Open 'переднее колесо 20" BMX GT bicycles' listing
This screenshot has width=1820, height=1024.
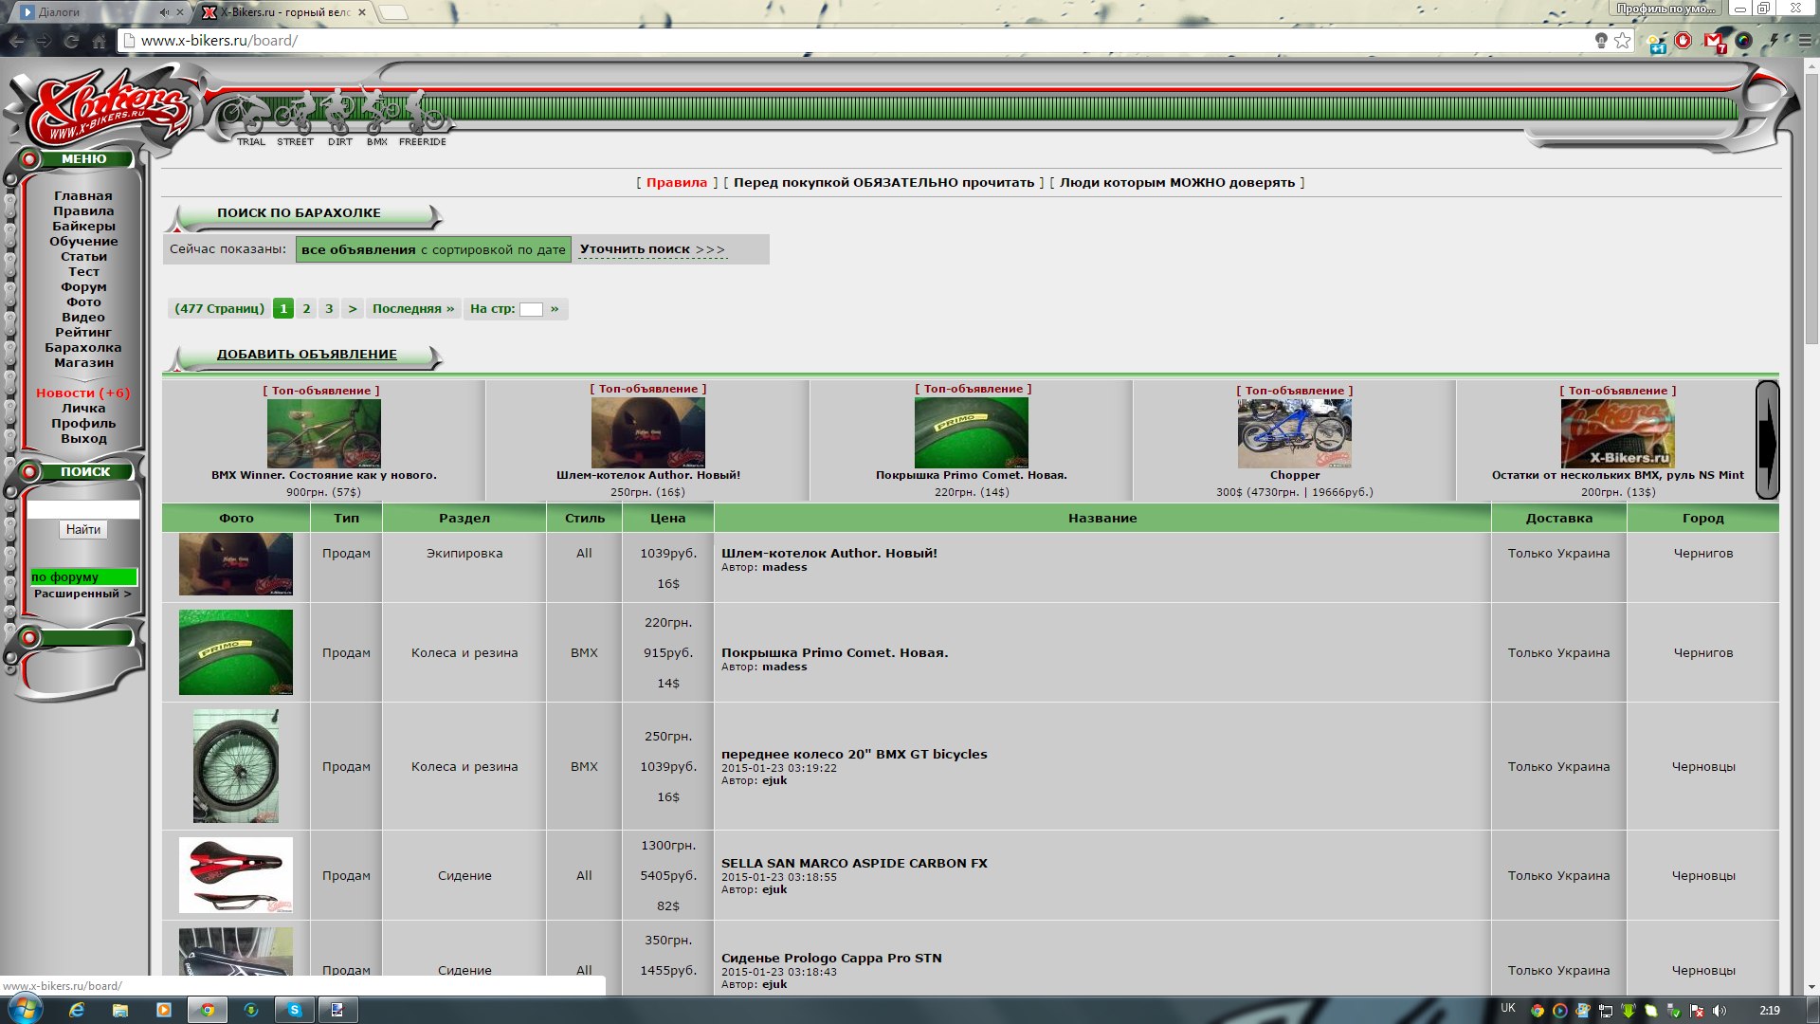(854, 754)
